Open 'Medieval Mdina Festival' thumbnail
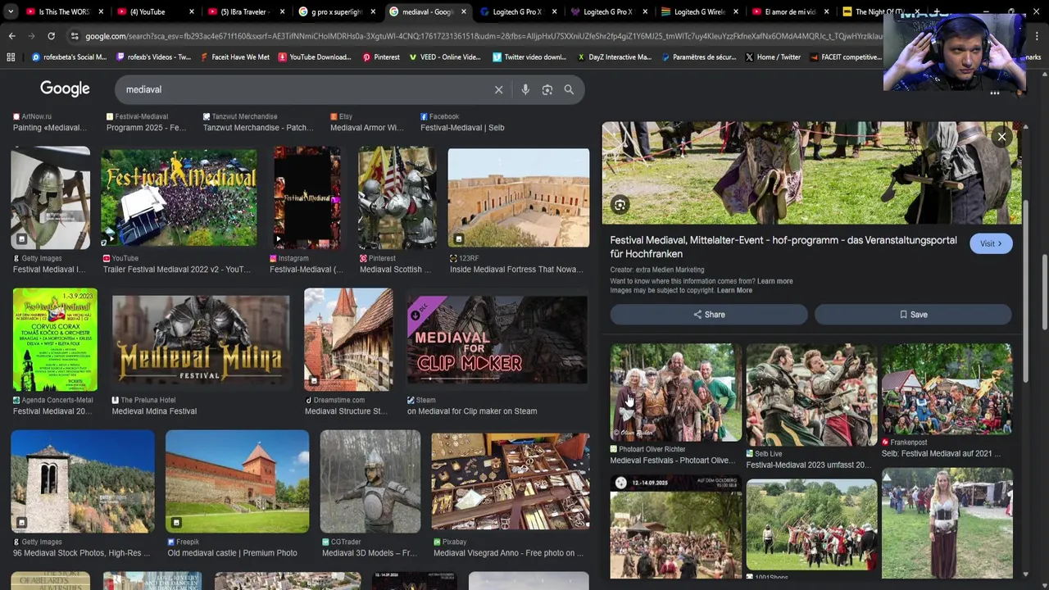 click(x=201, y=341)
